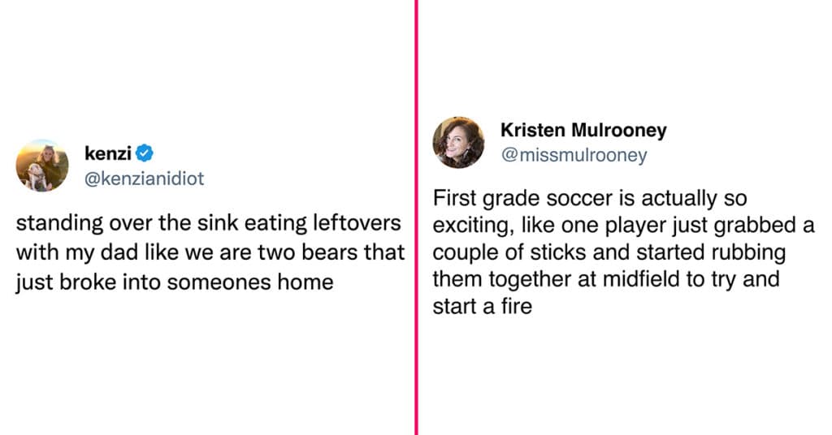832x435 pixels.
Task: Click the line starting 'with my dad like'
Action: tap(210, 252)
